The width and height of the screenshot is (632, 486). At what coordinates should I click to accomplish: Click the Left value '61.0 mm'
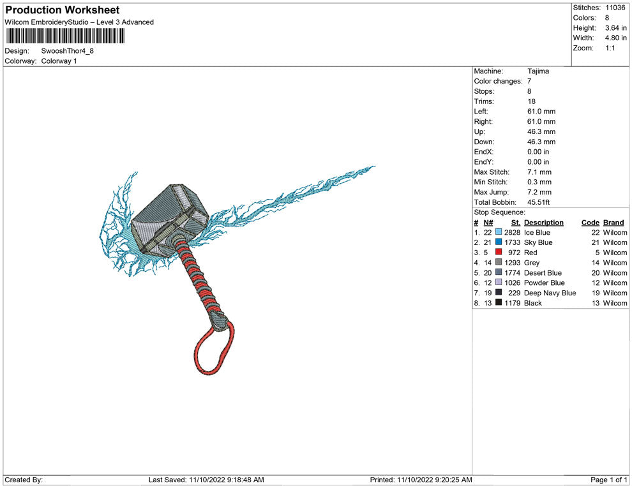[x=541, y=112]
